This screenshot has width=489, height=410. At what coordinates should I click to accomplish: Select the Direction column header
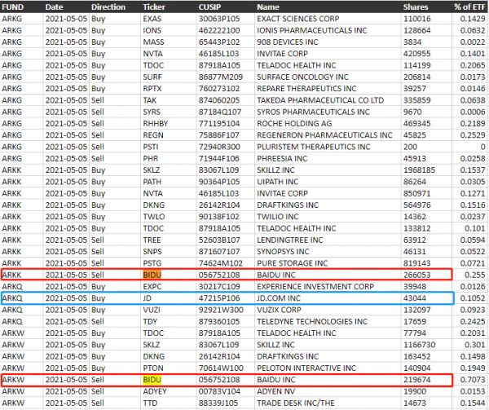click(x=108, y=6)
